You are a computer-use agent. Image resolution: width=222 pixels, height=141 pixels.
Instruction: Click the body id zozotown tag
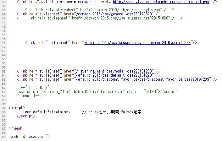29,137
